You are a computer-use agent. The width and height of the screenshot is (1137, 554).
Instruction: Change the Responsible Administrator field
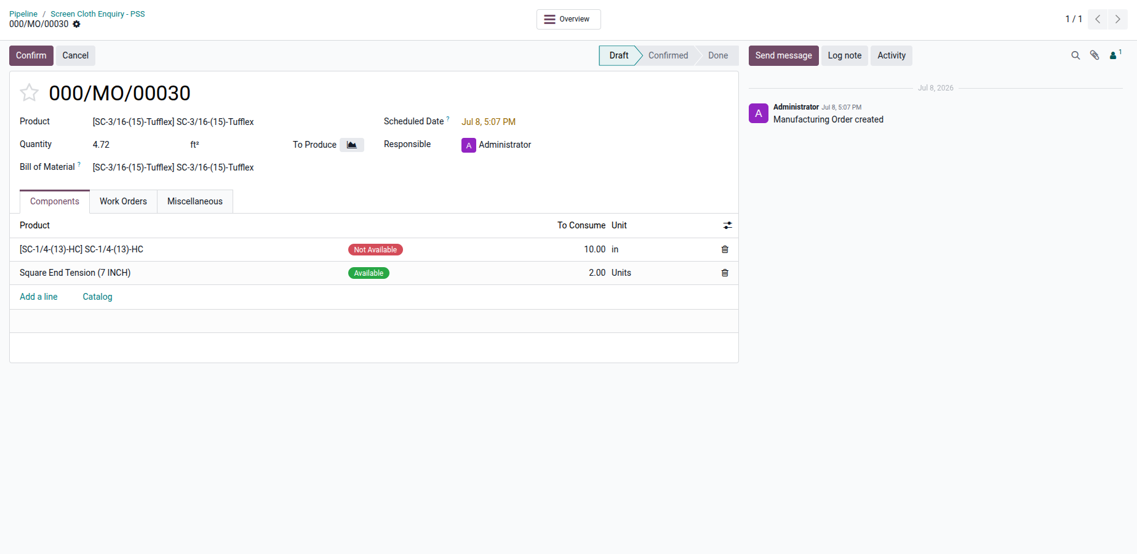click(x=505, y=145)
